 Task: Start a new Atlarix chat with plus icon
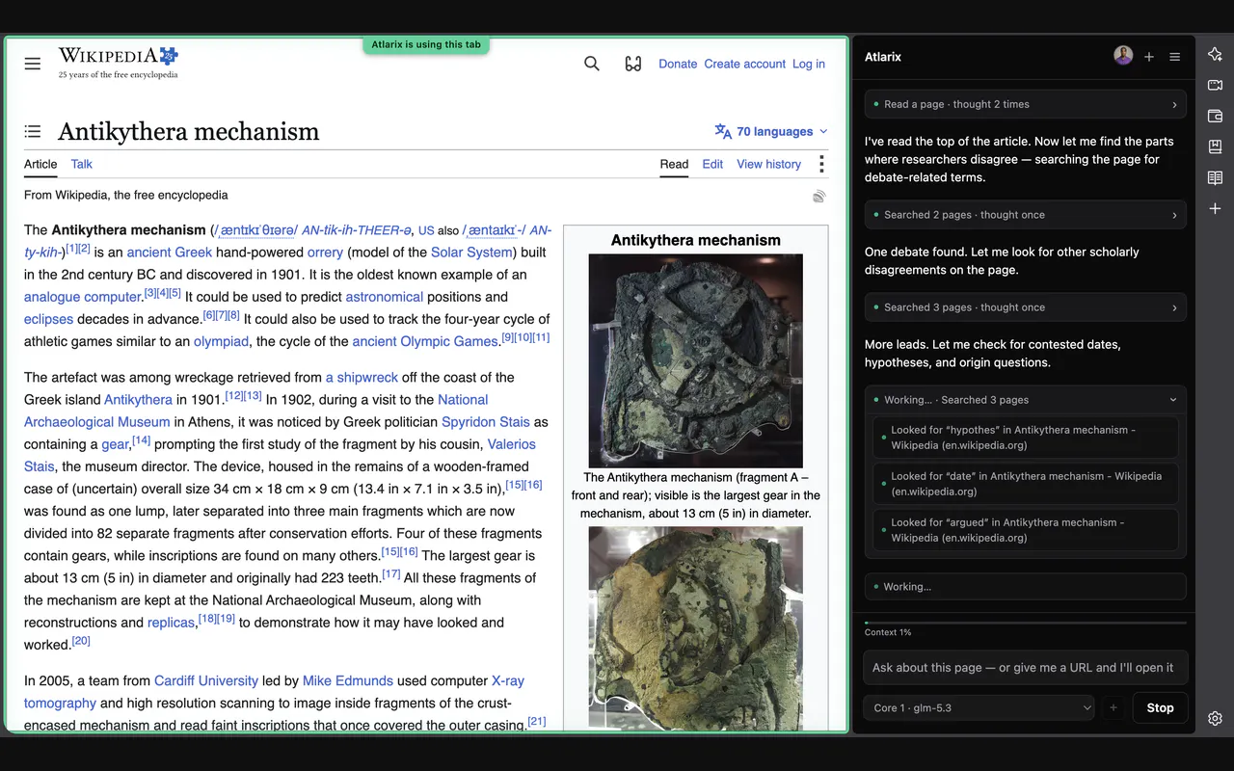click(x=1149, y=57)
